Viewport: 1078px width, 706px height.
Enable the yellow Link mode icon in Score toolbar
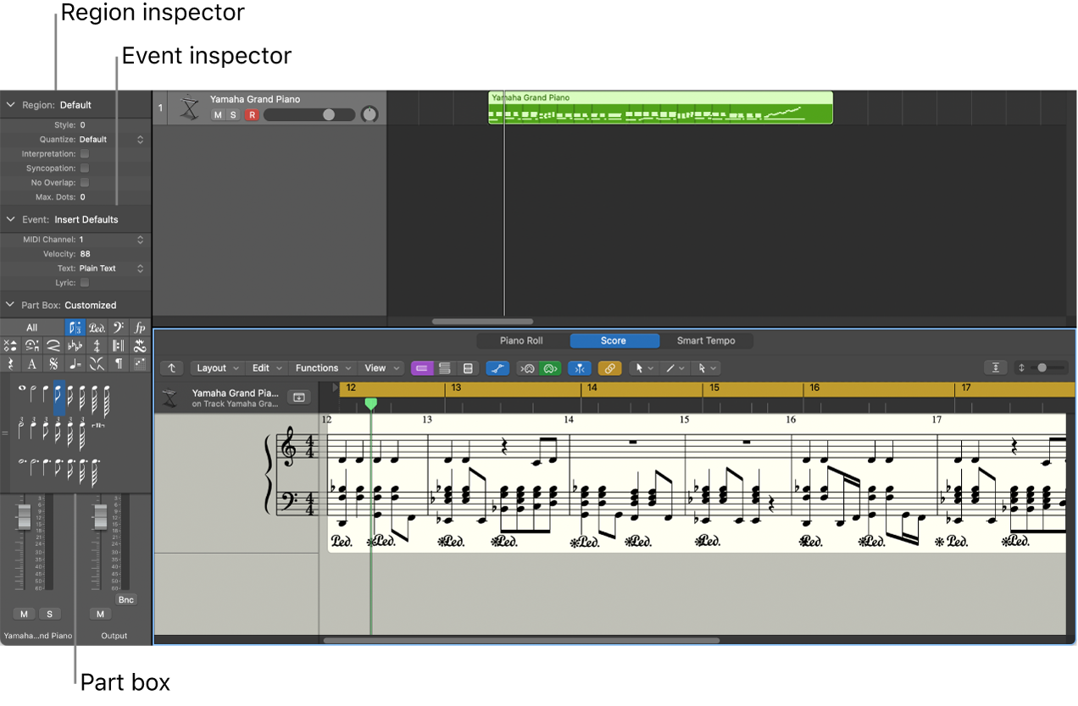point(608,368)
